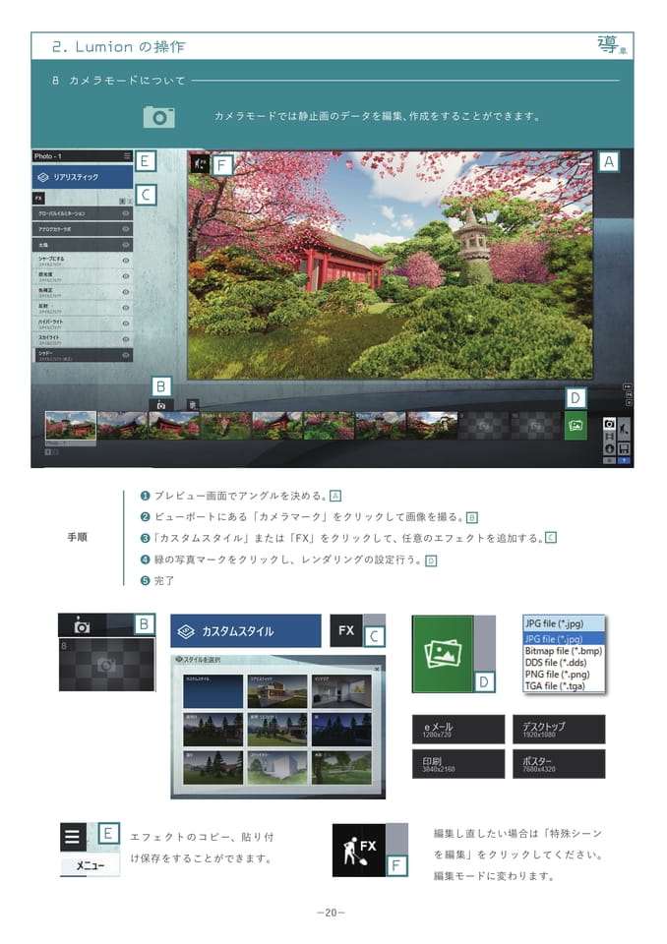Click the enlarged green photos icon labeled D
The width and height of the screenshot is (667, 944).
pos(443,654)
